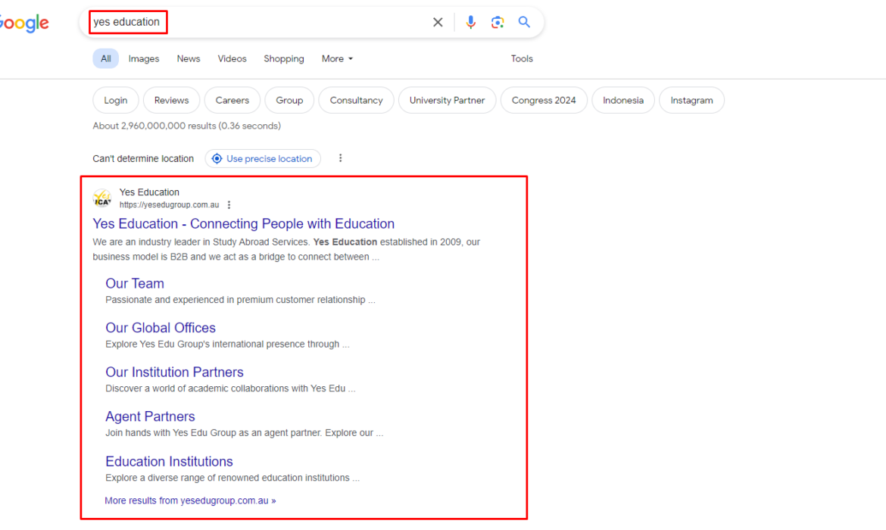886x530 pixels.
Task: Filter by the Careers chip
Action: point(232,100)
